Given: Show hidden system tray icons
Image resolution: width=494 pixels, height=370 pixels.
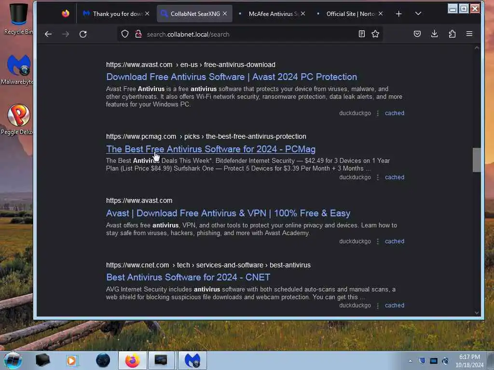Looking at the screenshot, I should pos(410,361).
